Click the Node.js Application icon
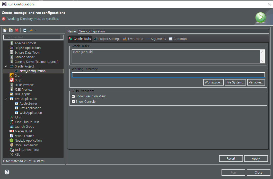Viewport: 273px width, 179px height. tap(12, 140)
